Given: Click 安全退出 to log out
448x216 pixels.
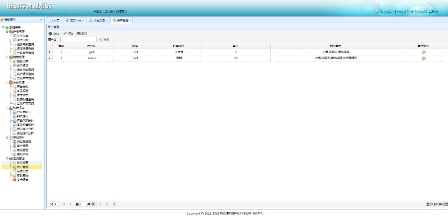Looking at the screenshot, I should (x=22, y=180).
